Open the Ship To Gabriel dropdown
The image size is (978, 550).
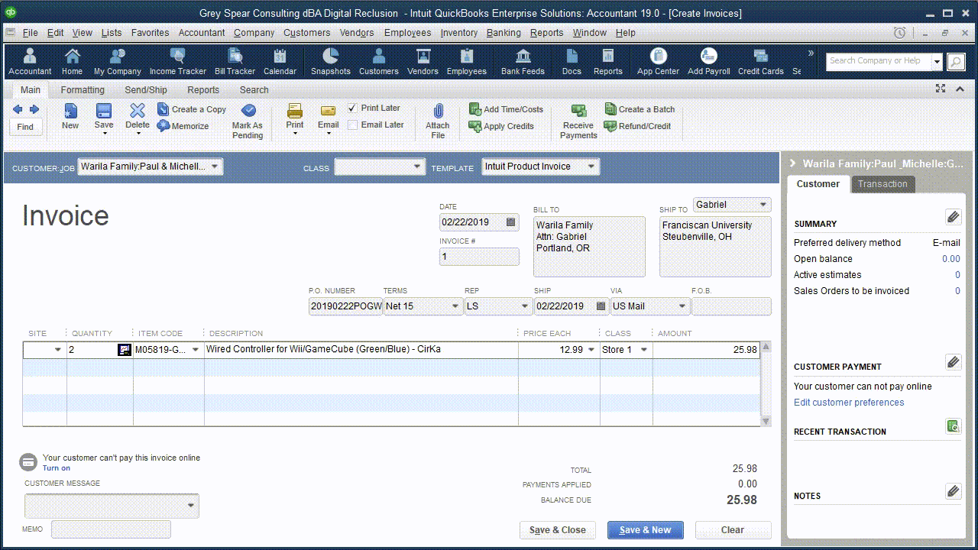(763, 205)
